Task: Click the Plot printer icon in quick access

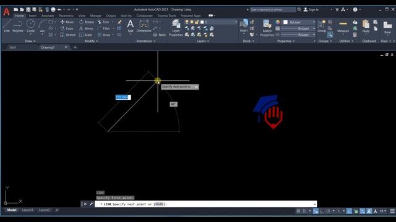Action: (53, 10)
